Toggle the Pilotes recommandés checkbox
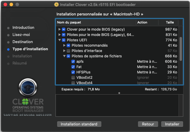 coord(68,45)
